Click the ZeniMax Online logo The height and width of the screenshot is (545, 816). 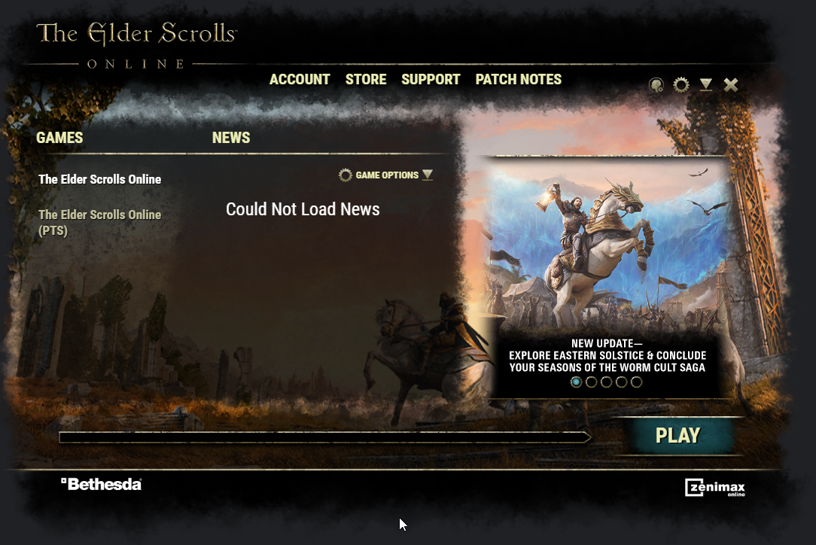[715, 488]
